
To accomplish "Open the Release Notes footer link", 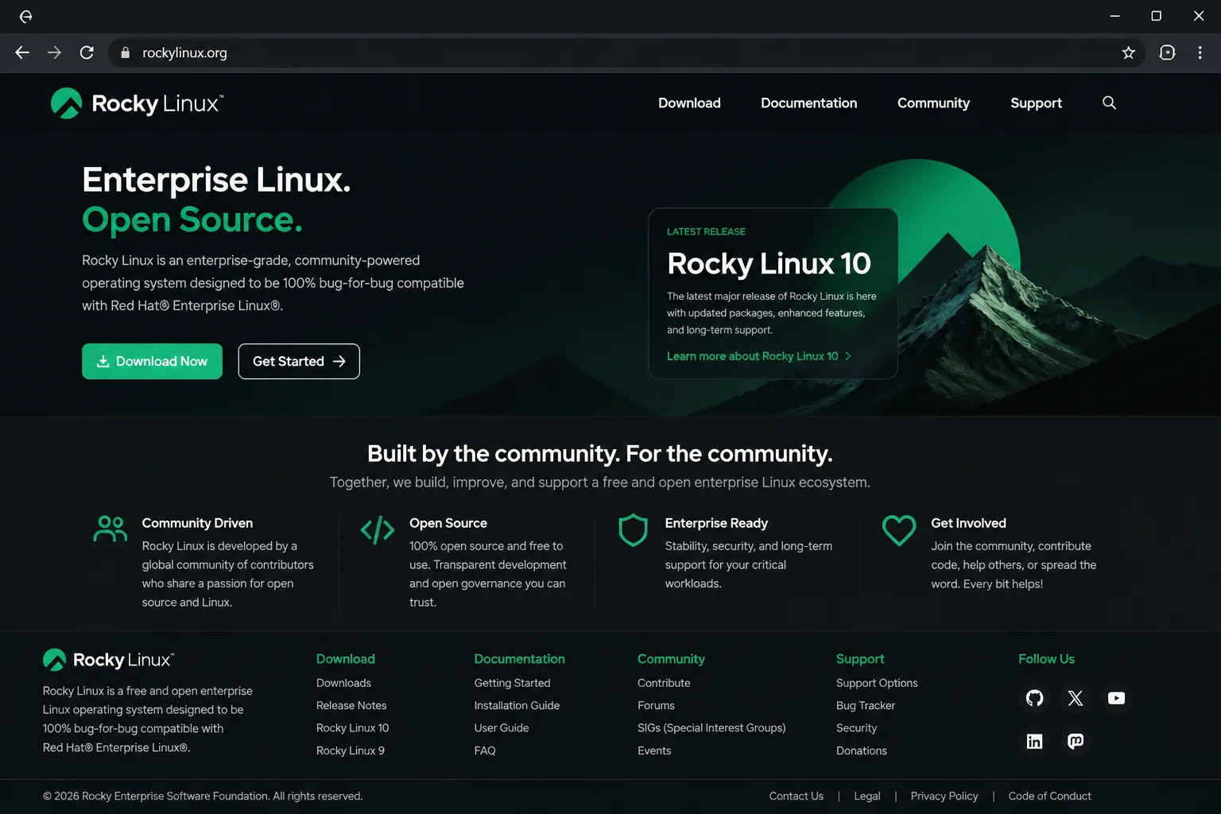I will (x=351, y=705).
